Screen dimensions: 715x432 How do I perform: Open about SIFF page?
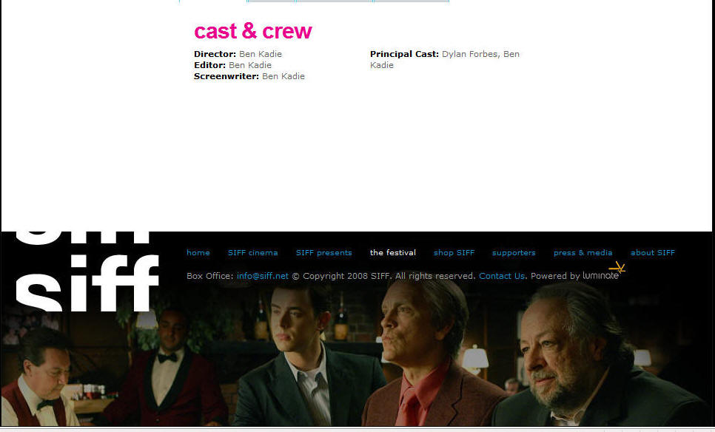pyautogui.click(x=653, y=252)
